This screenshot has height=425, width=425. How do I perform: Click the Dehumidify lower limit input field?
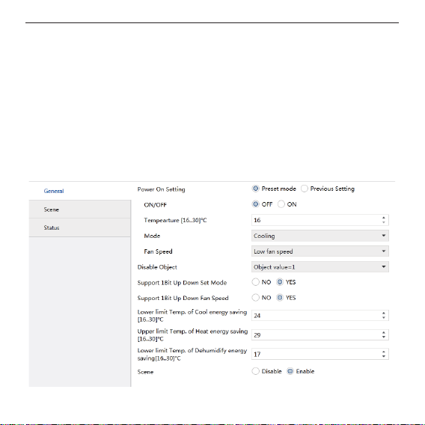(319, 354)
